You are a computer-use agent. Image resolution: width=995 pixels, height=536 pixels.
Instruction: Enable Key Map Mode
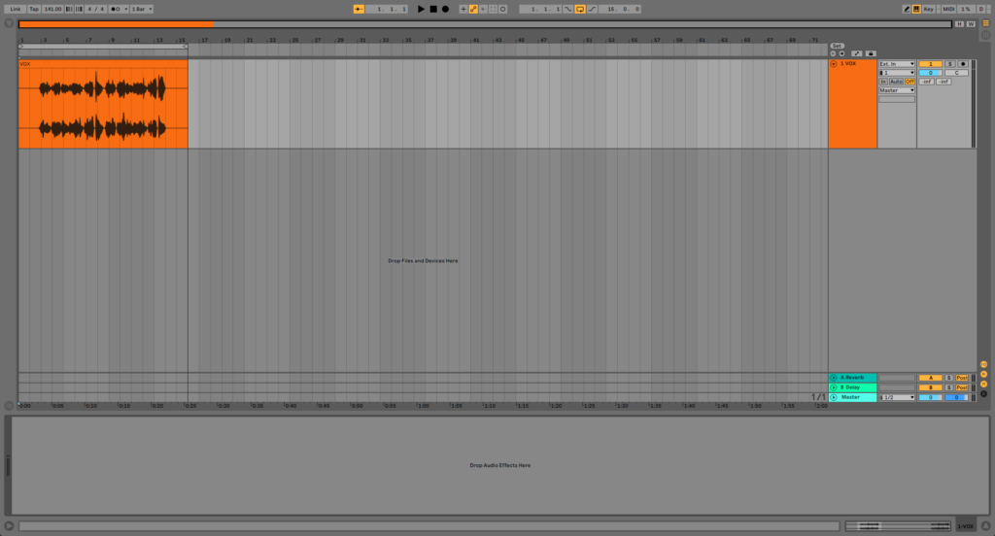[x=928, y=9]
